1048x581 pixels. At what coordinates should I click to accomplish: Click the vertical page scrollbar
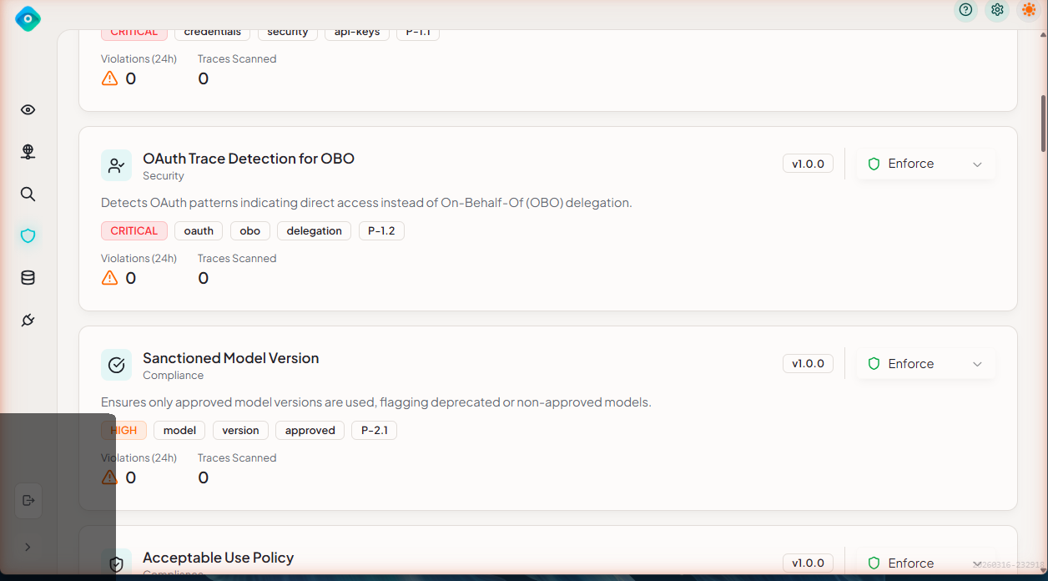pos(1043,124)
